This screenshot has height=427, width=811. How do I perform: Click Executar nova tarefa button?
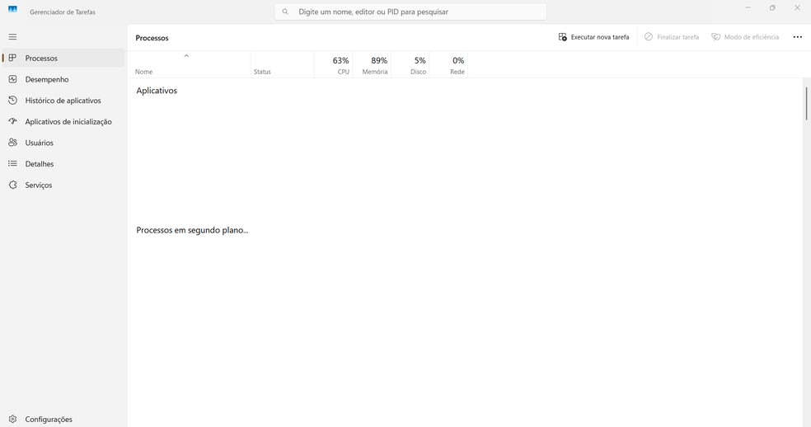[593, 37]
